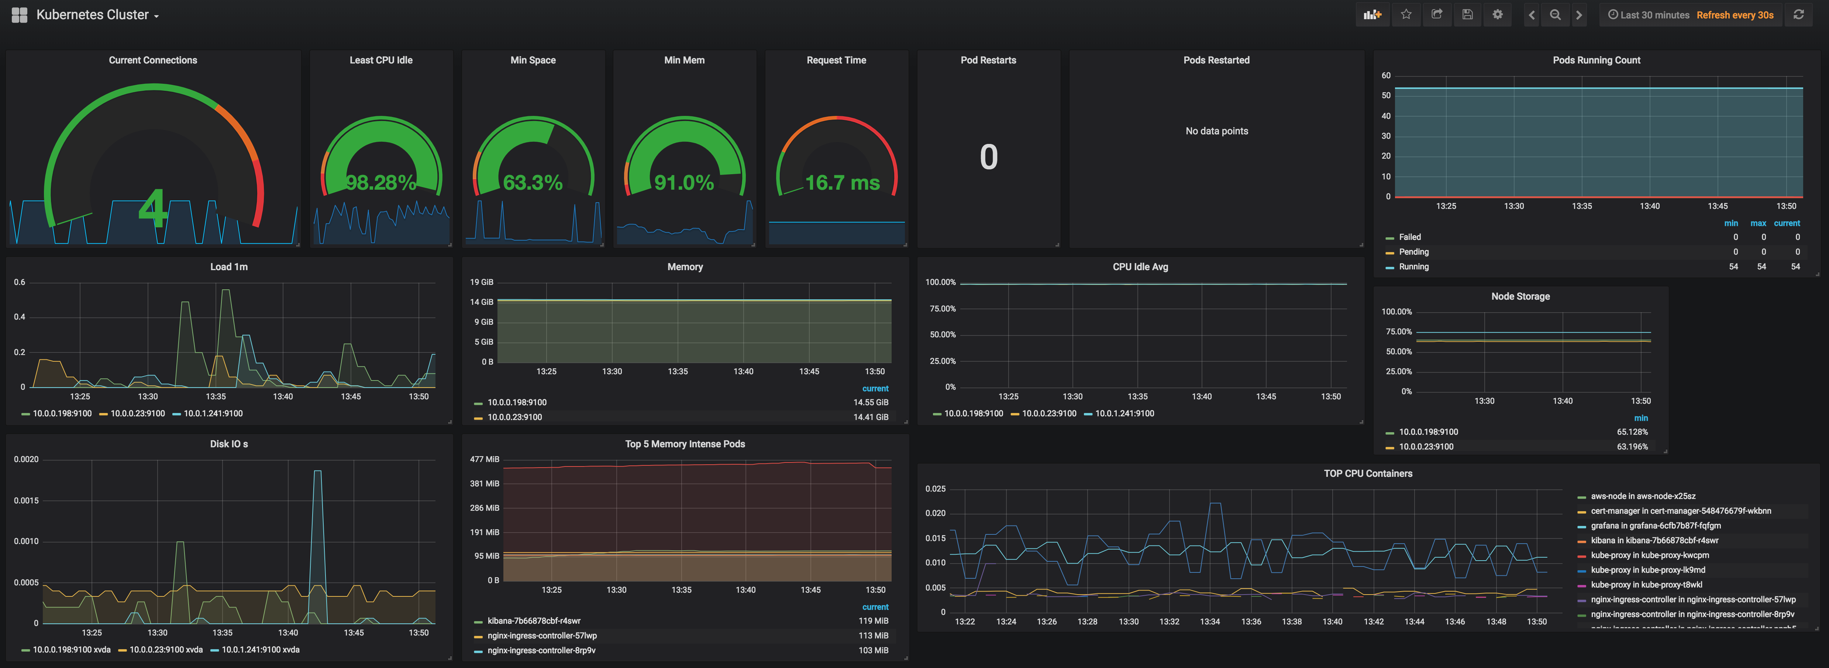Open dashboard settings gear
The image size is (1829, 668).
tap(1498, 15)
